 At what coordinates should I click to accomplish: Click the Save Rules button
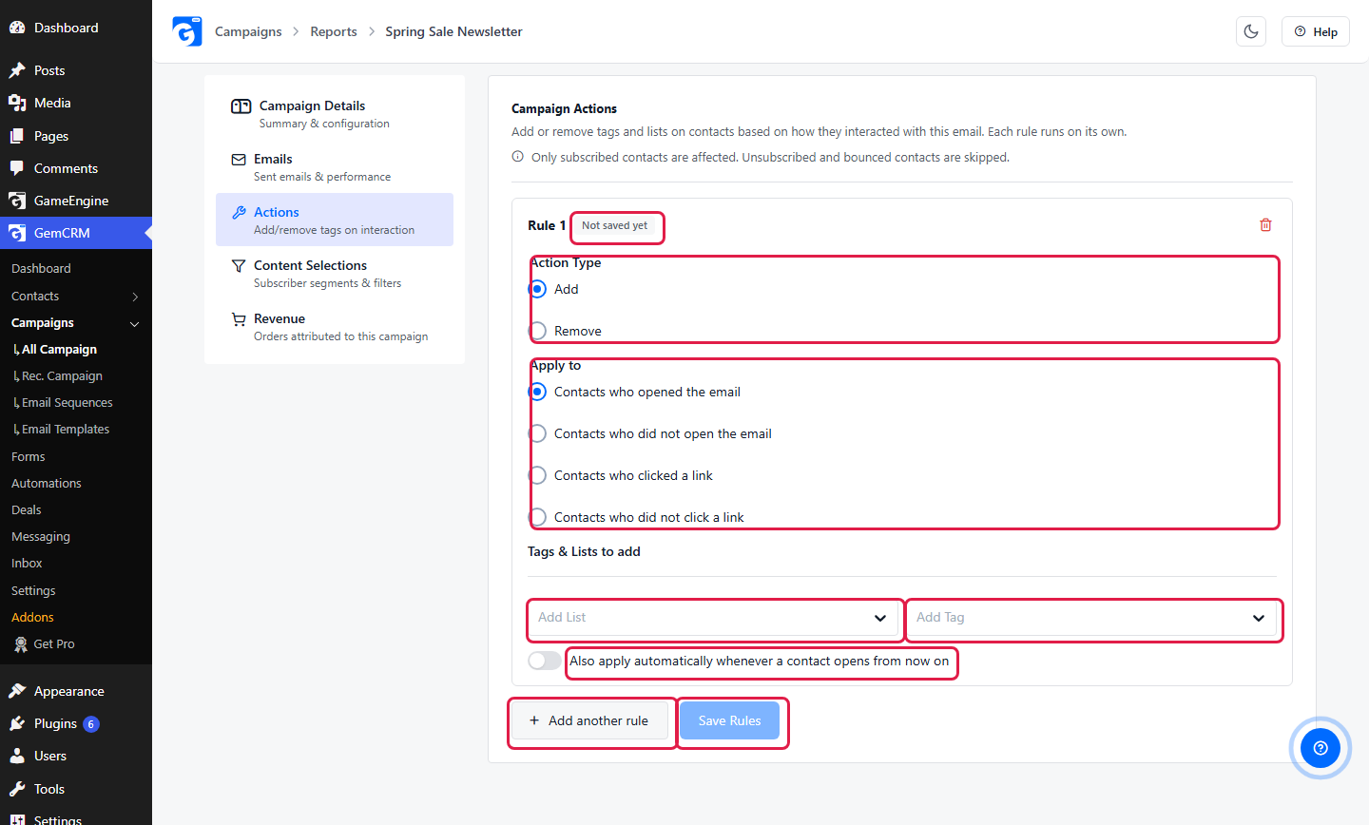coord(730,720)
